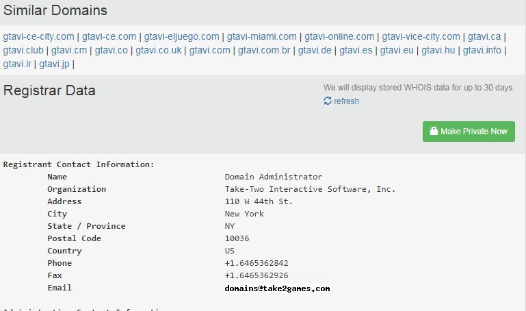Click the fax number +1.6465362926
The image size is (526, 311).
tap(257, 275)
